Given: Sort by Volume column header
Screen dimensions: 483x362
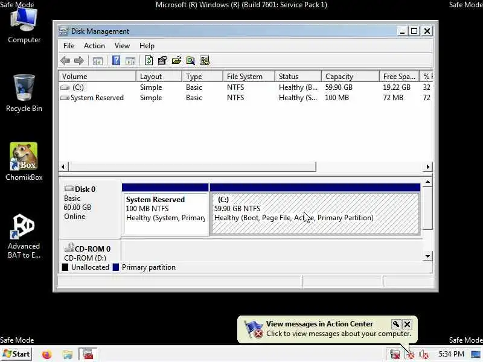Looking at the screenshot, I should tap(97, 77).
